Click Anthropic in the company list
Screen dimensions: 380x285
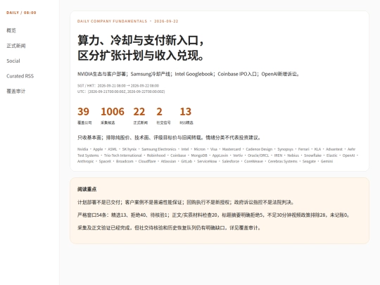tap(86, 161)
